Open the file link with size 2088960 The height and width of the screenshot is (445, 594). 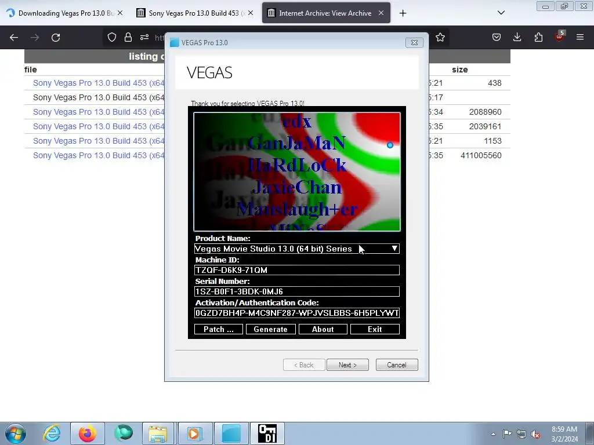click(99, 112)
